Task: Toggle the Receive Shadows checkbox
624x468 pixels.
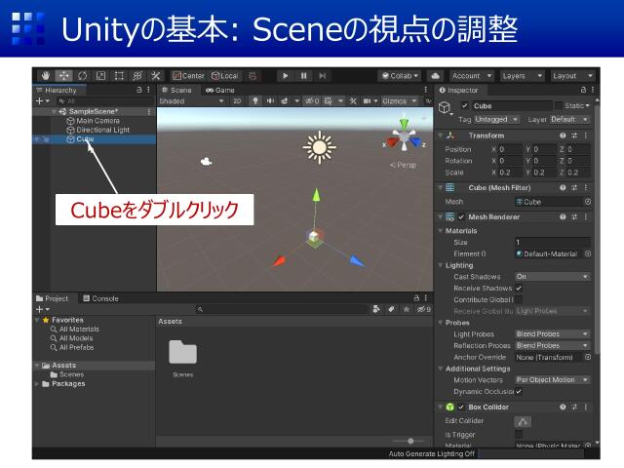Action: [x=519, y=289]
